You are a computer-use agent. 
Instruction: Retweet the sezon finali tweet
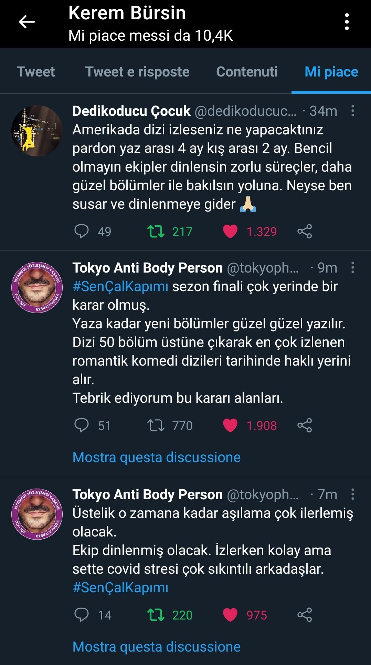(156, 425)
